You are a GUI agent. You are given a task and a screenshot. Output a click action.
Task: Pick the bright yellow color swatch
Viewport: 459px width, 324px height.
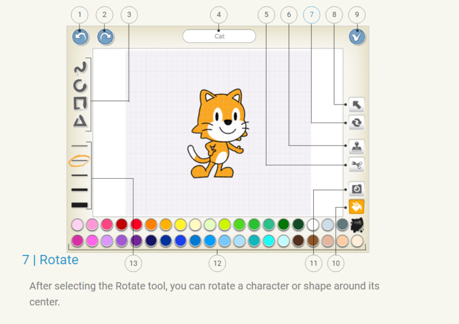point(181,225)
